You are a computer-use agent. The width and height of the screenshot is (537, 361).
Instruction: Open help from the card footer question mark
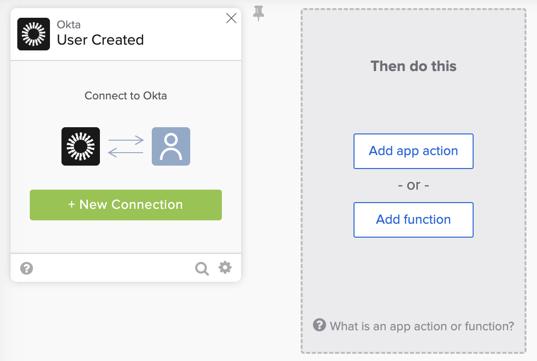27,268
